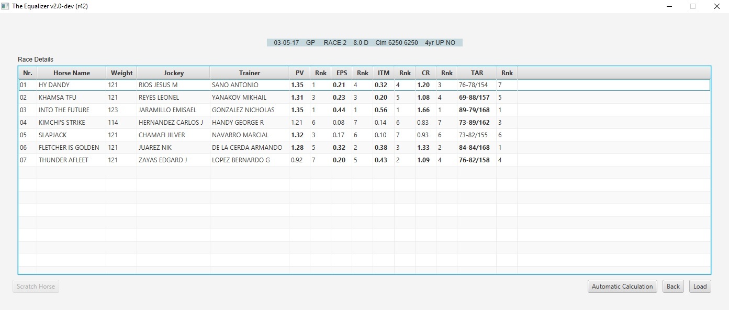Click CR value 1.33
This screenshot has width=729, height=310.
tap(423, 148)
